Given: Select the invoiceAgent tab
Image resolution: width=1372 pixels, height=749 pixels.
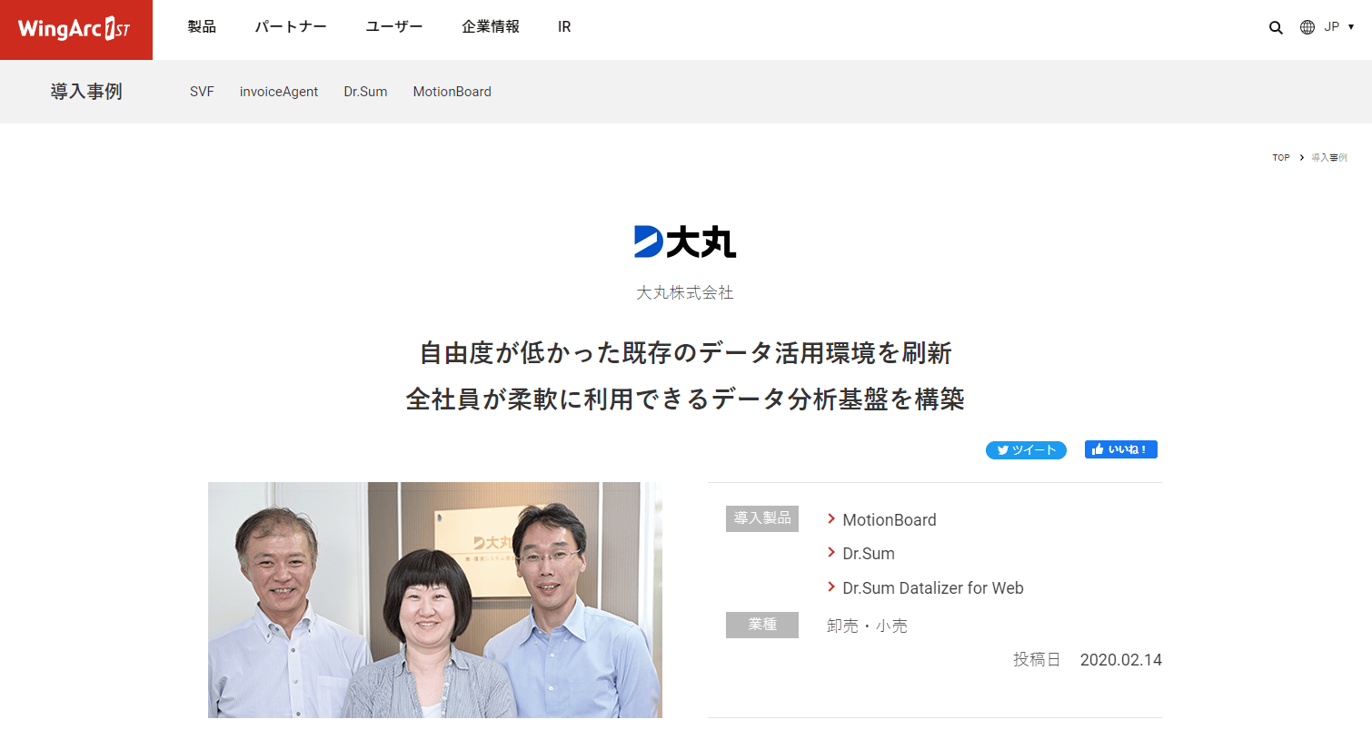Looking at the screenshot, I should coord(279,92).
